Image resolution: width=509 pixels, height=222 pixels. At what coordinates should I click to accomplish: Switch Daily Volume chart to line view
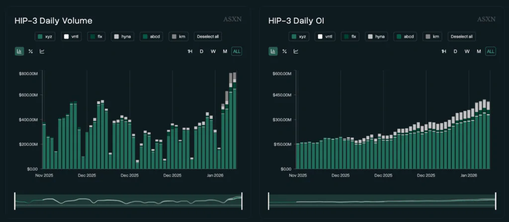pyautogui.click(x=42, y=51)
